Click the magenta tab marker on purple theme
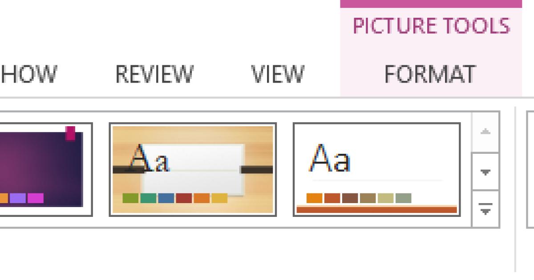The width and height of the screenshot is (534, 280). coord(69,134)
